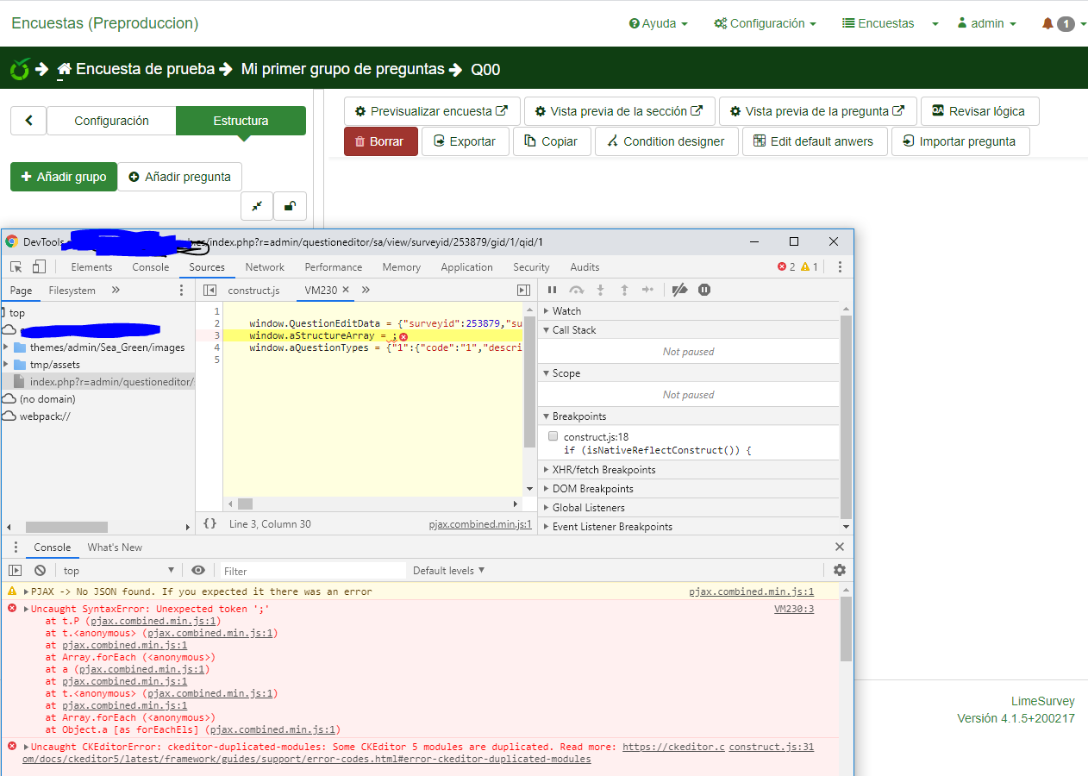Click the console Filter input field
1088x776 pixels.
pos(312,571)
